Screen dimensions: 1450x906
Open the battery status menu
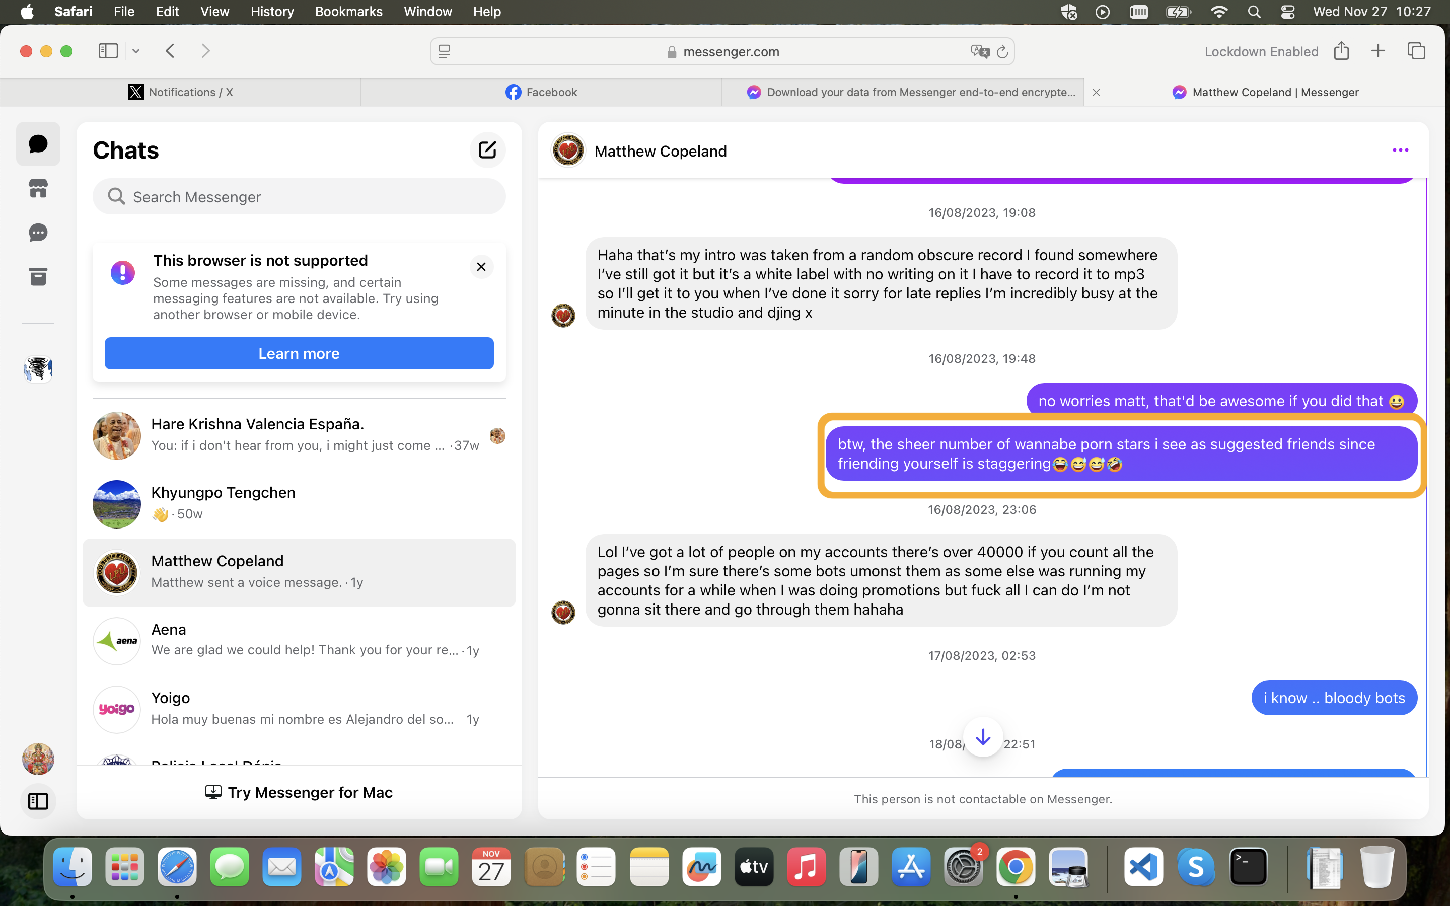pyautogui.click(x=1178, y=12)
